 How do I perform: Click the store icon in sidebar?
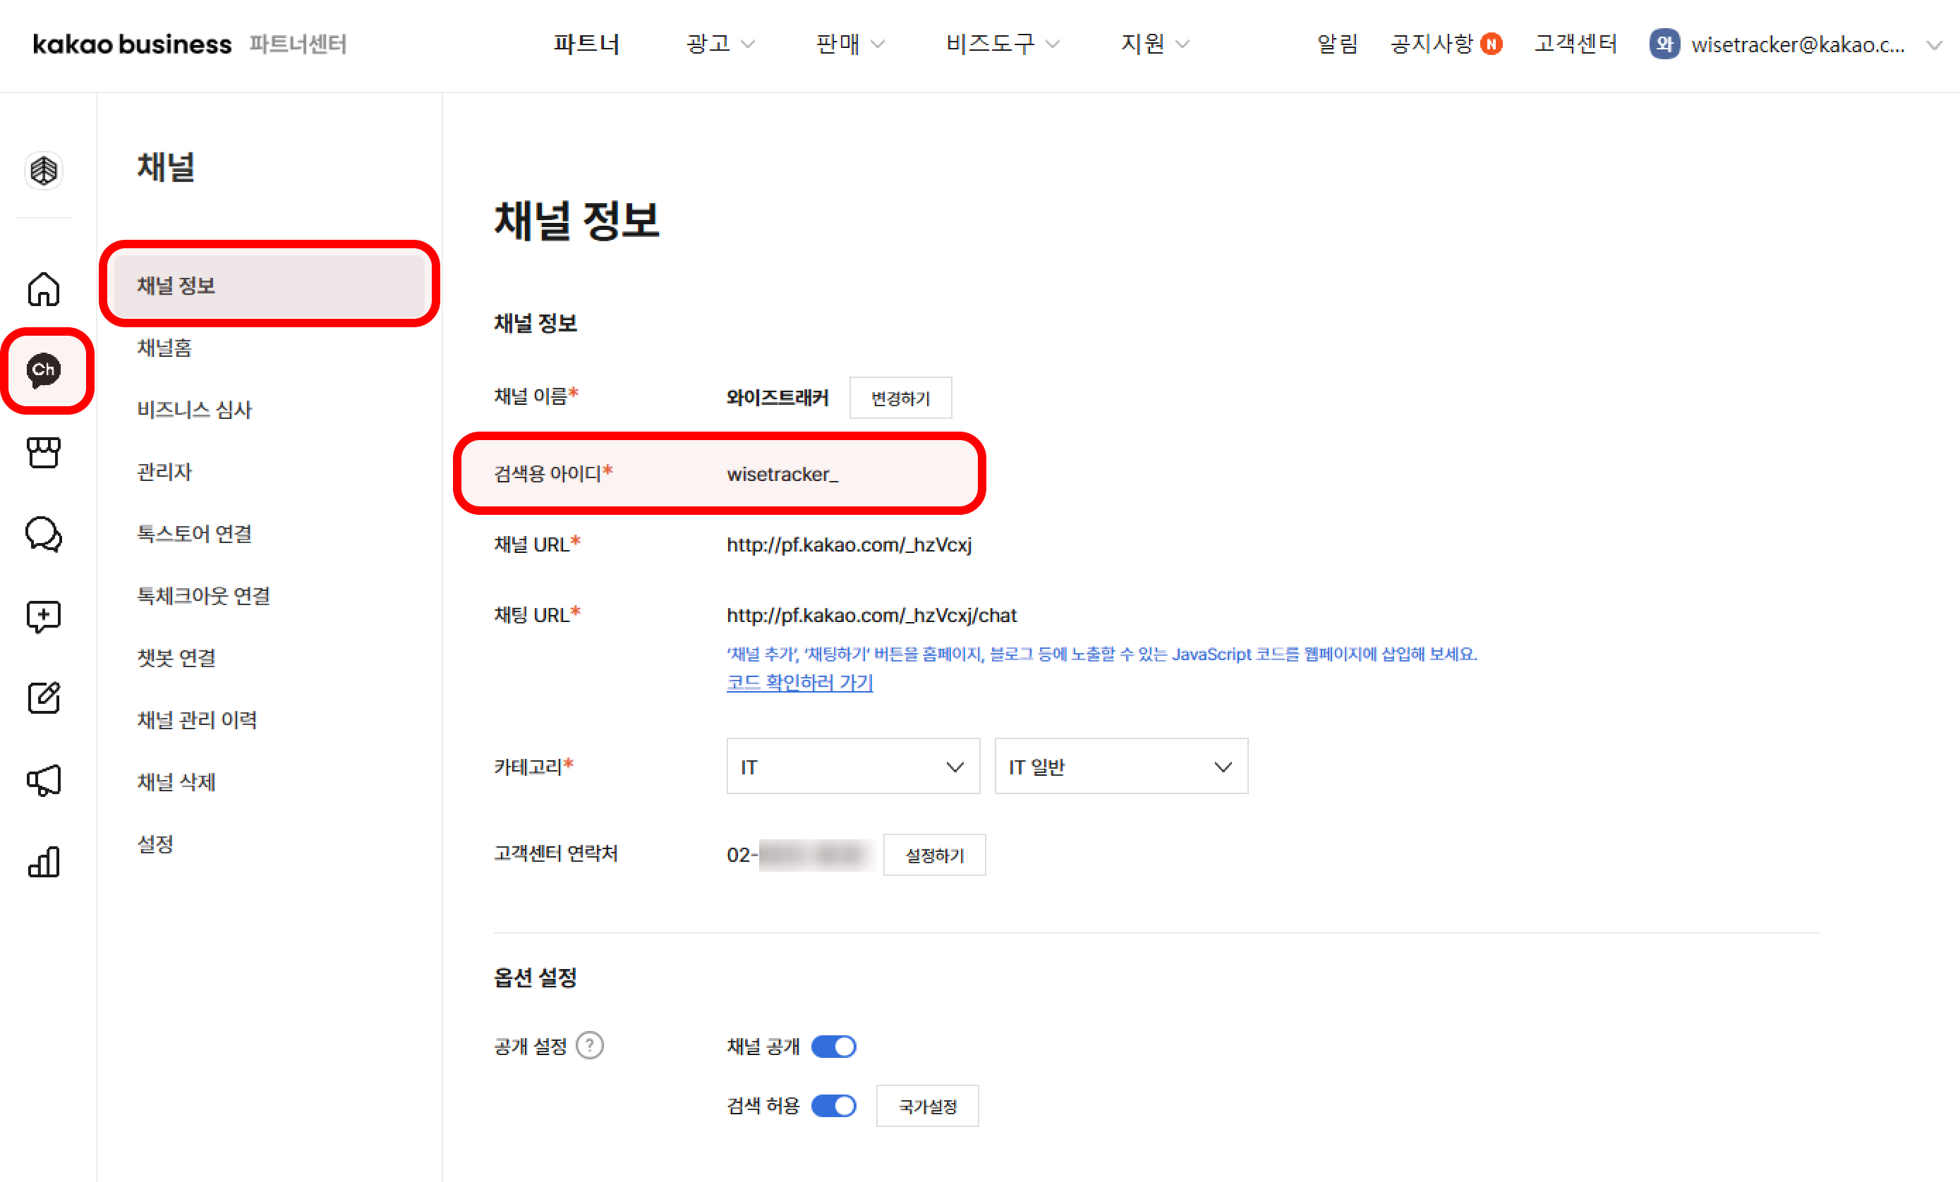coord(44,452)
